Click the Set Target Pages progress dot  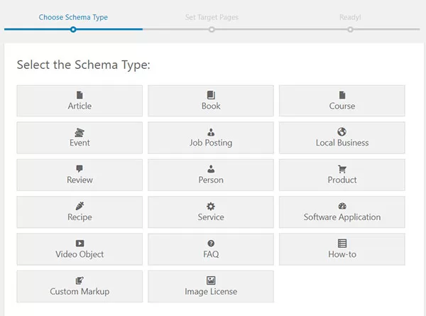[x=212, y=29]
